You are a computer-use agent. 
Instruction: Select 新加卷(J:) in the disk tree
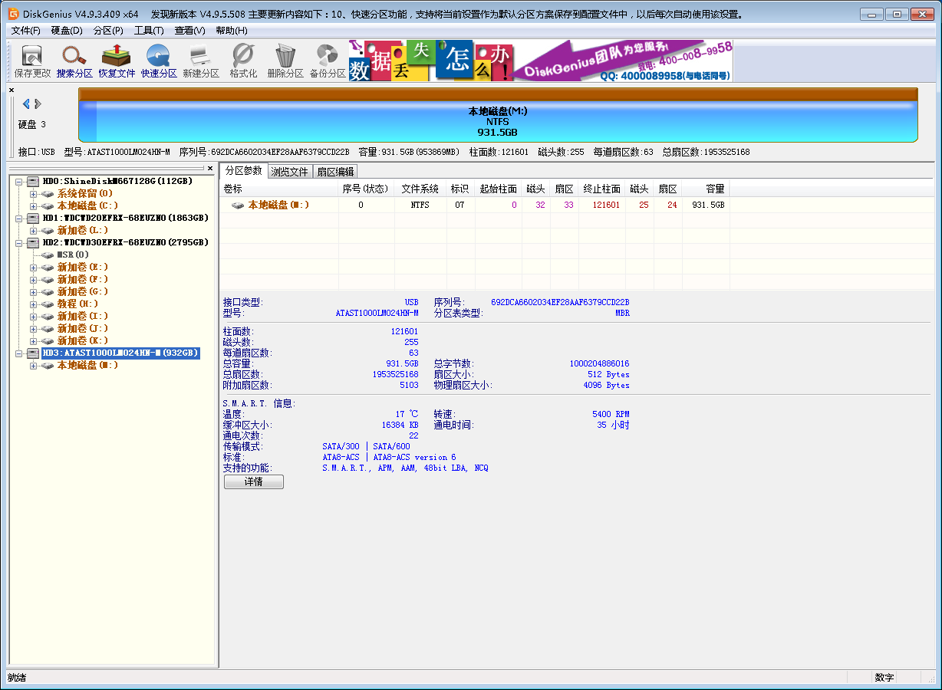(82, 328)
